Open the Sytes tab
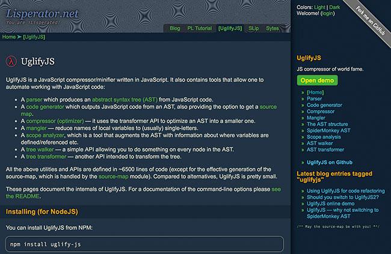Viewport: 391px width, 254px height. pyautogui.click(x=272, y=28)
